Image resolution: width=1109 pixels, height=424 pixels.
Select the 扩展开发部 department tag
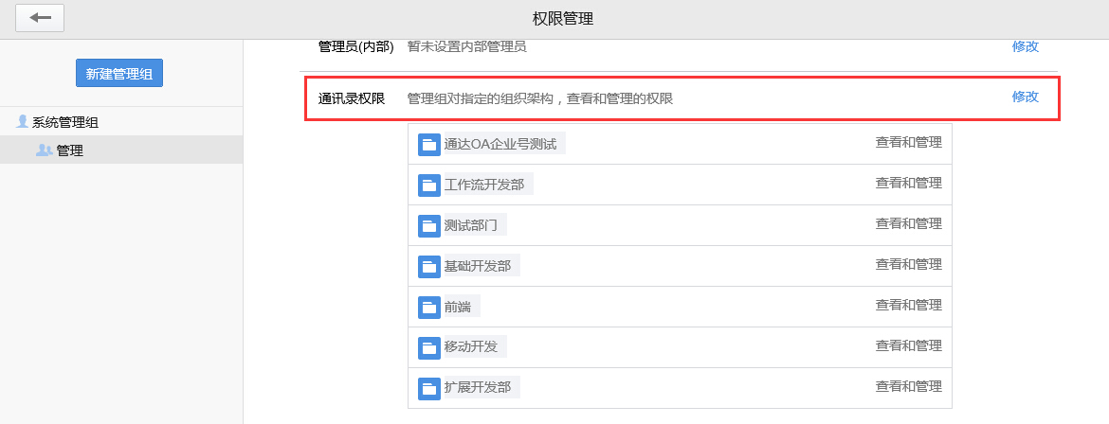point(477,388)
